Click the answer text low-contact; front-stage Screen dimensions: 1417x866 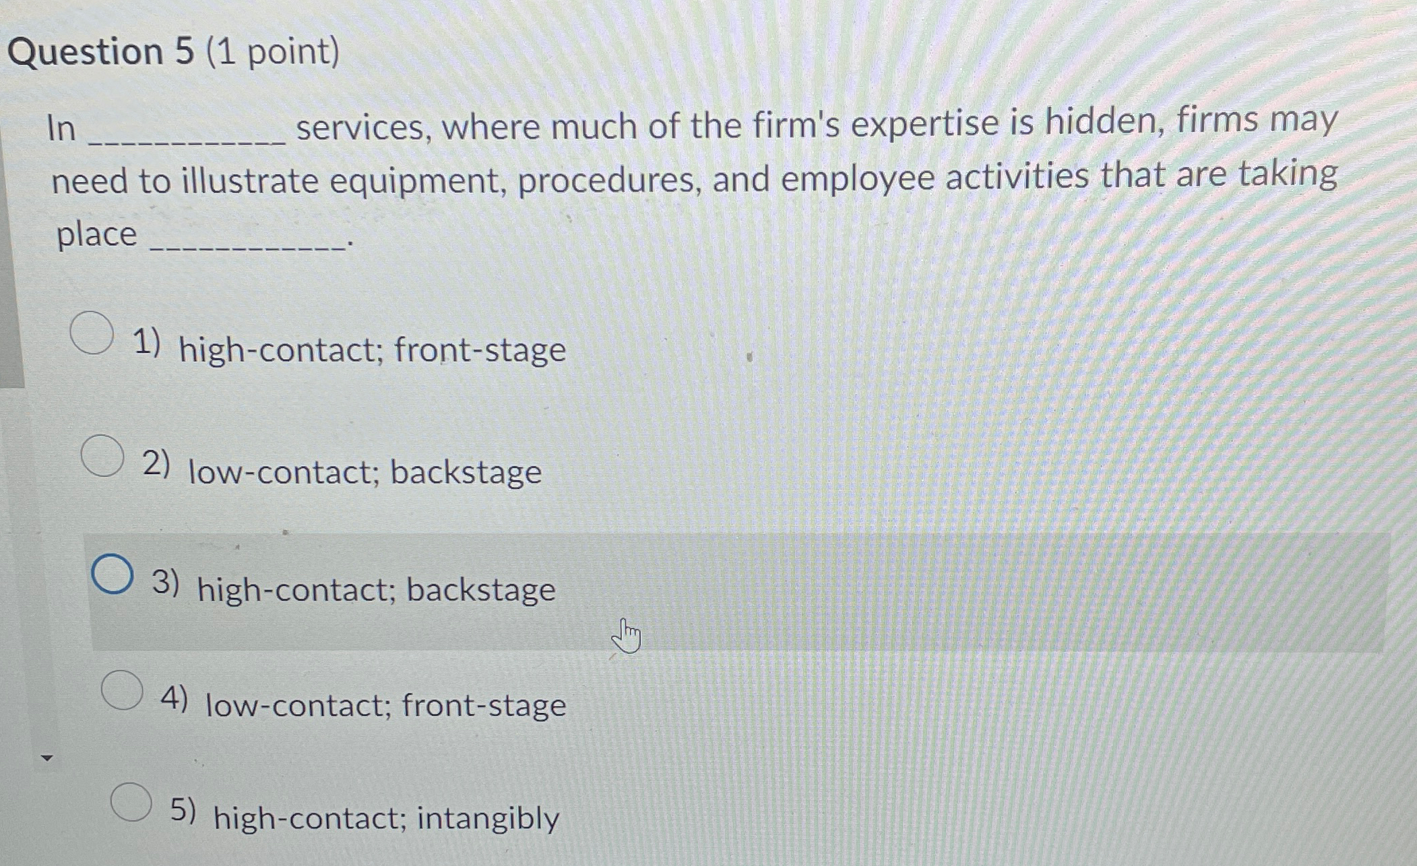[385, 705]
